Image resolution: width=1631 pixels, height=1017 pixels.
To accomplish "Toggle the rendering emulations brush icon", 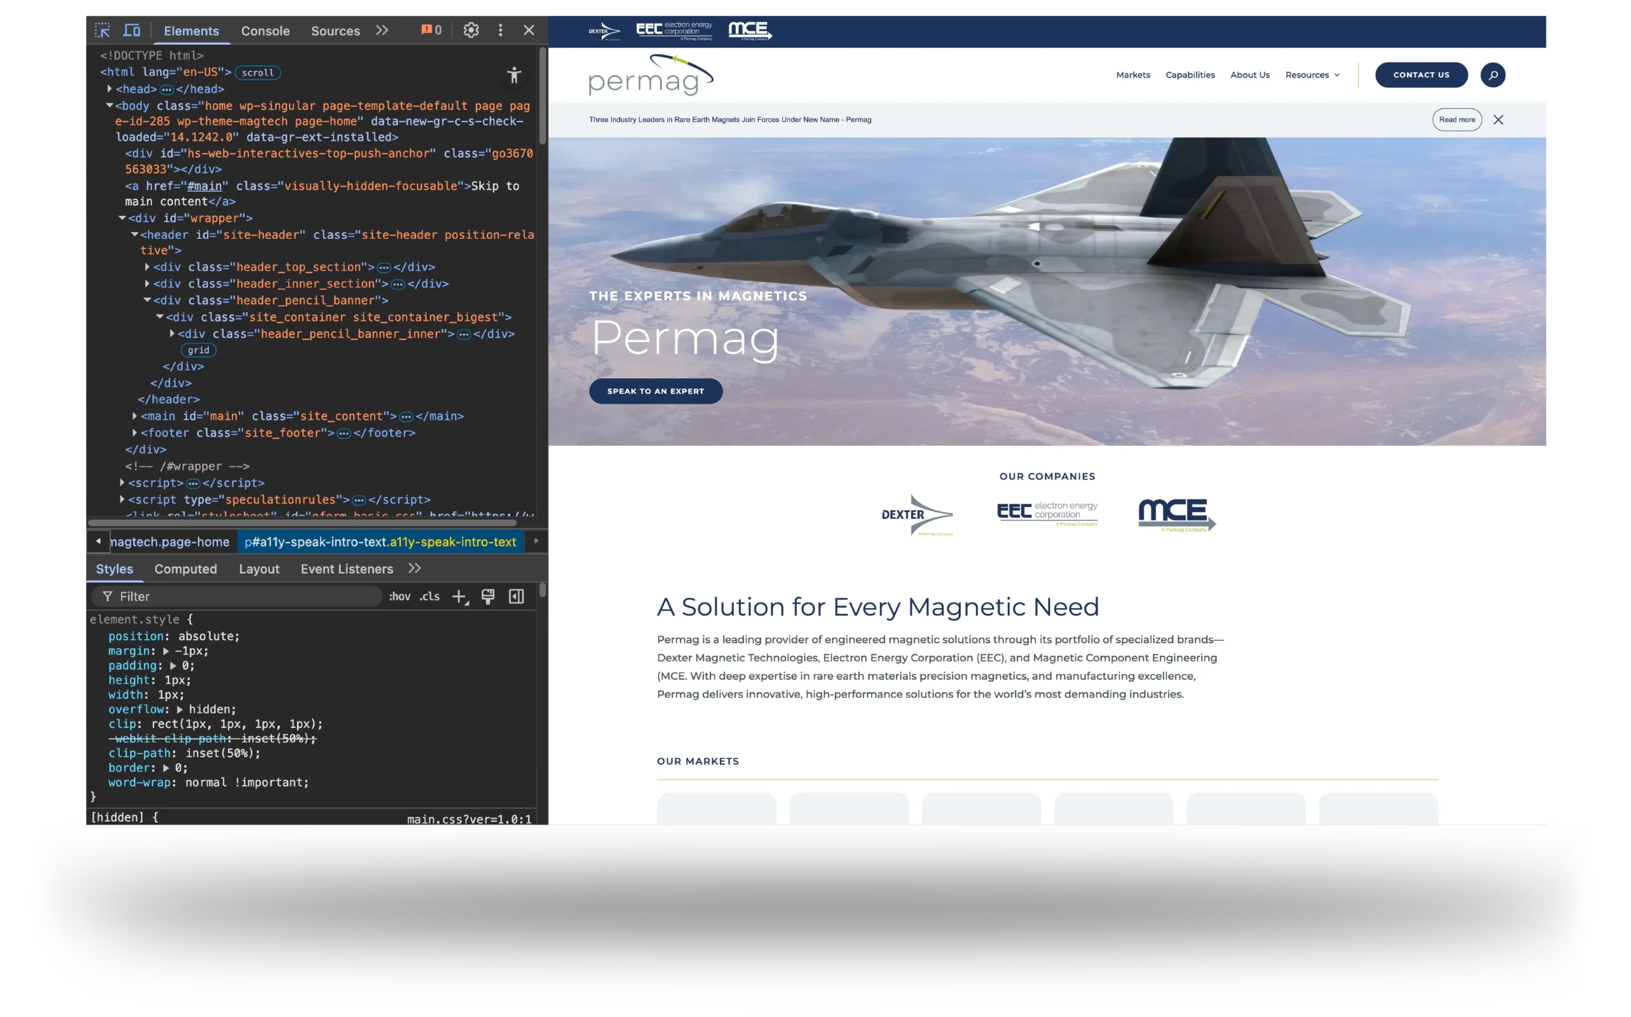I will pyautogui.click(x=488, y=597).
